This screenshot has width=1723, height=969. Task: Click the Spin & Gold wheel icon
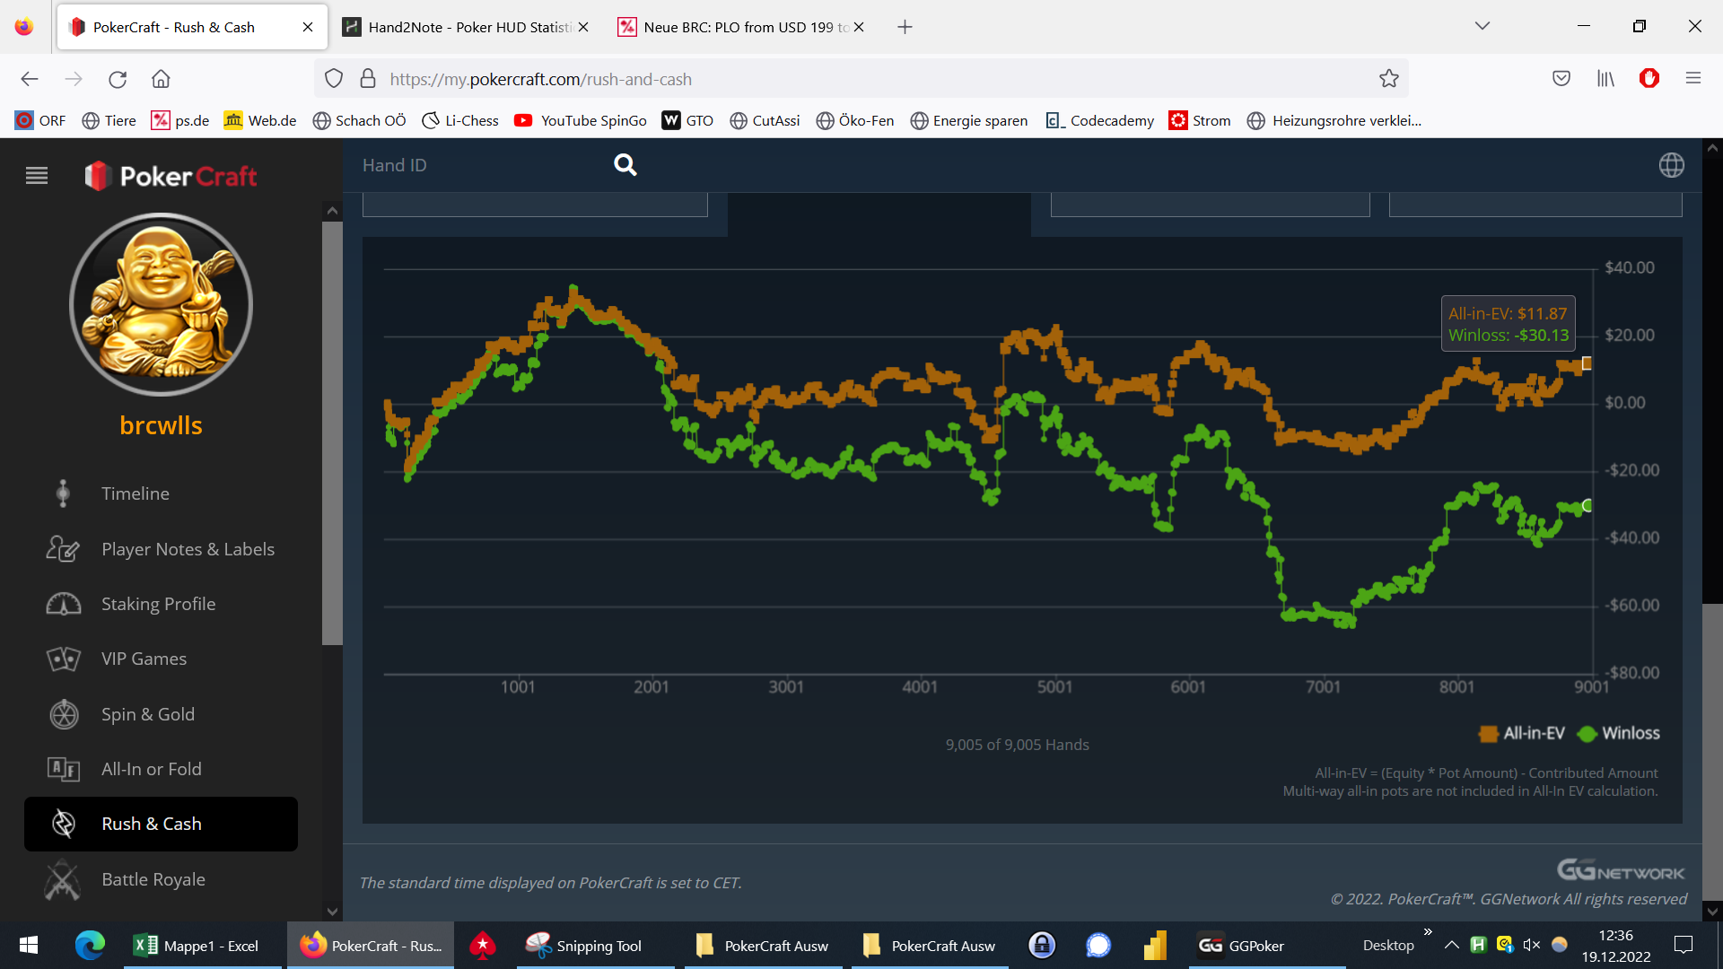(x=63, y=714)
